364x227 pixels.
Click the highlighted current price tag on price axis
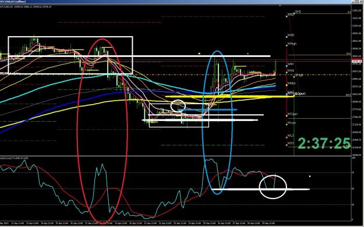[x=358, y=62]
